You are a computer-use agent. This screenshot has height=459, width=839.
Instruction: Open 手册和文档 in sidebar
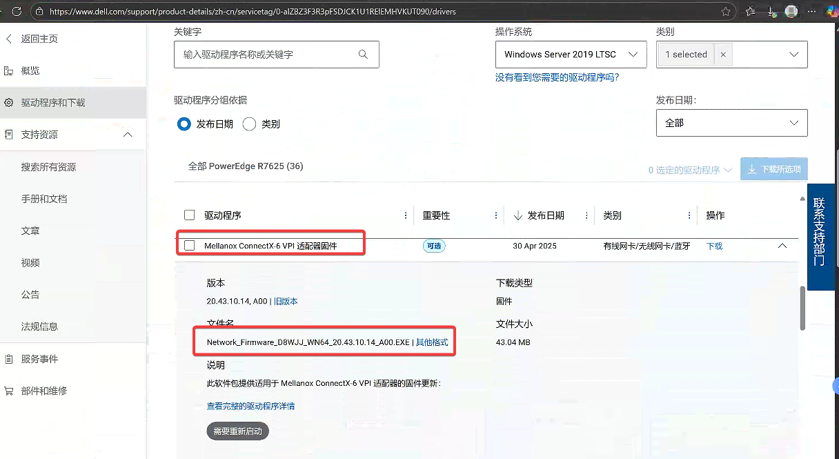point(44,199)
